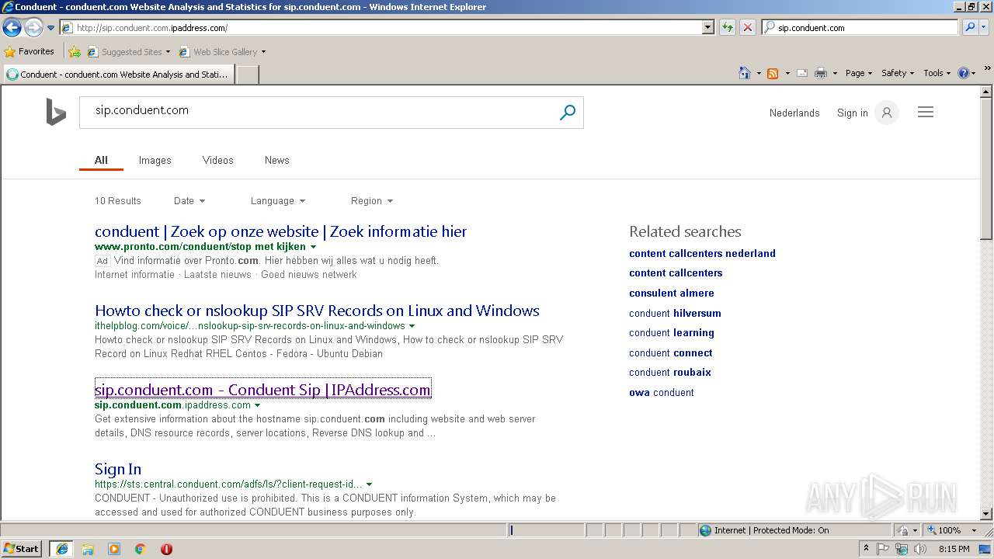
Task: Expand the Date filter dropdown
Action: (189, 200)
